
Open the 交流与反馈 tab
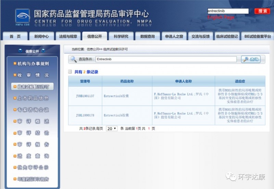(x=200, y=36)
